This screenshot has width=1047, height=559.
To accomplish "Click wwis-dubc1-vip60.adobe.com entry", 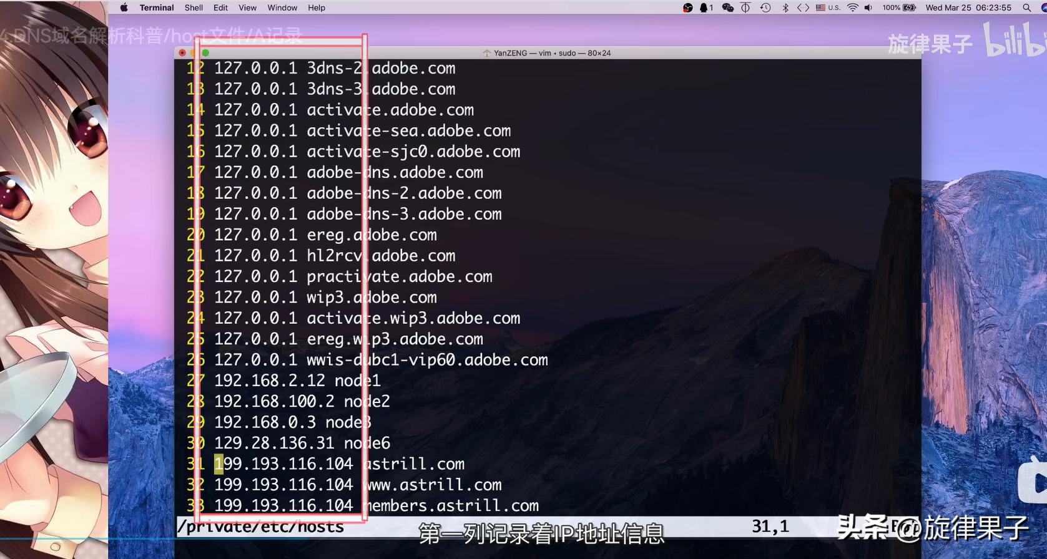I will point(427,360).
